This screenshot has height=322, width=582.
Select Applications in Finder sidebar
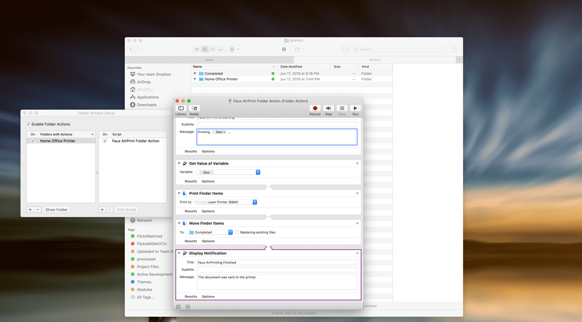[147, 97]
